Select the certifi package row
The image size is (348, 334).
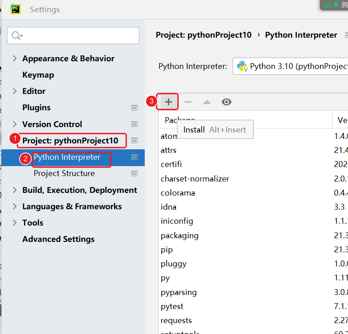[x=253, y=164]
